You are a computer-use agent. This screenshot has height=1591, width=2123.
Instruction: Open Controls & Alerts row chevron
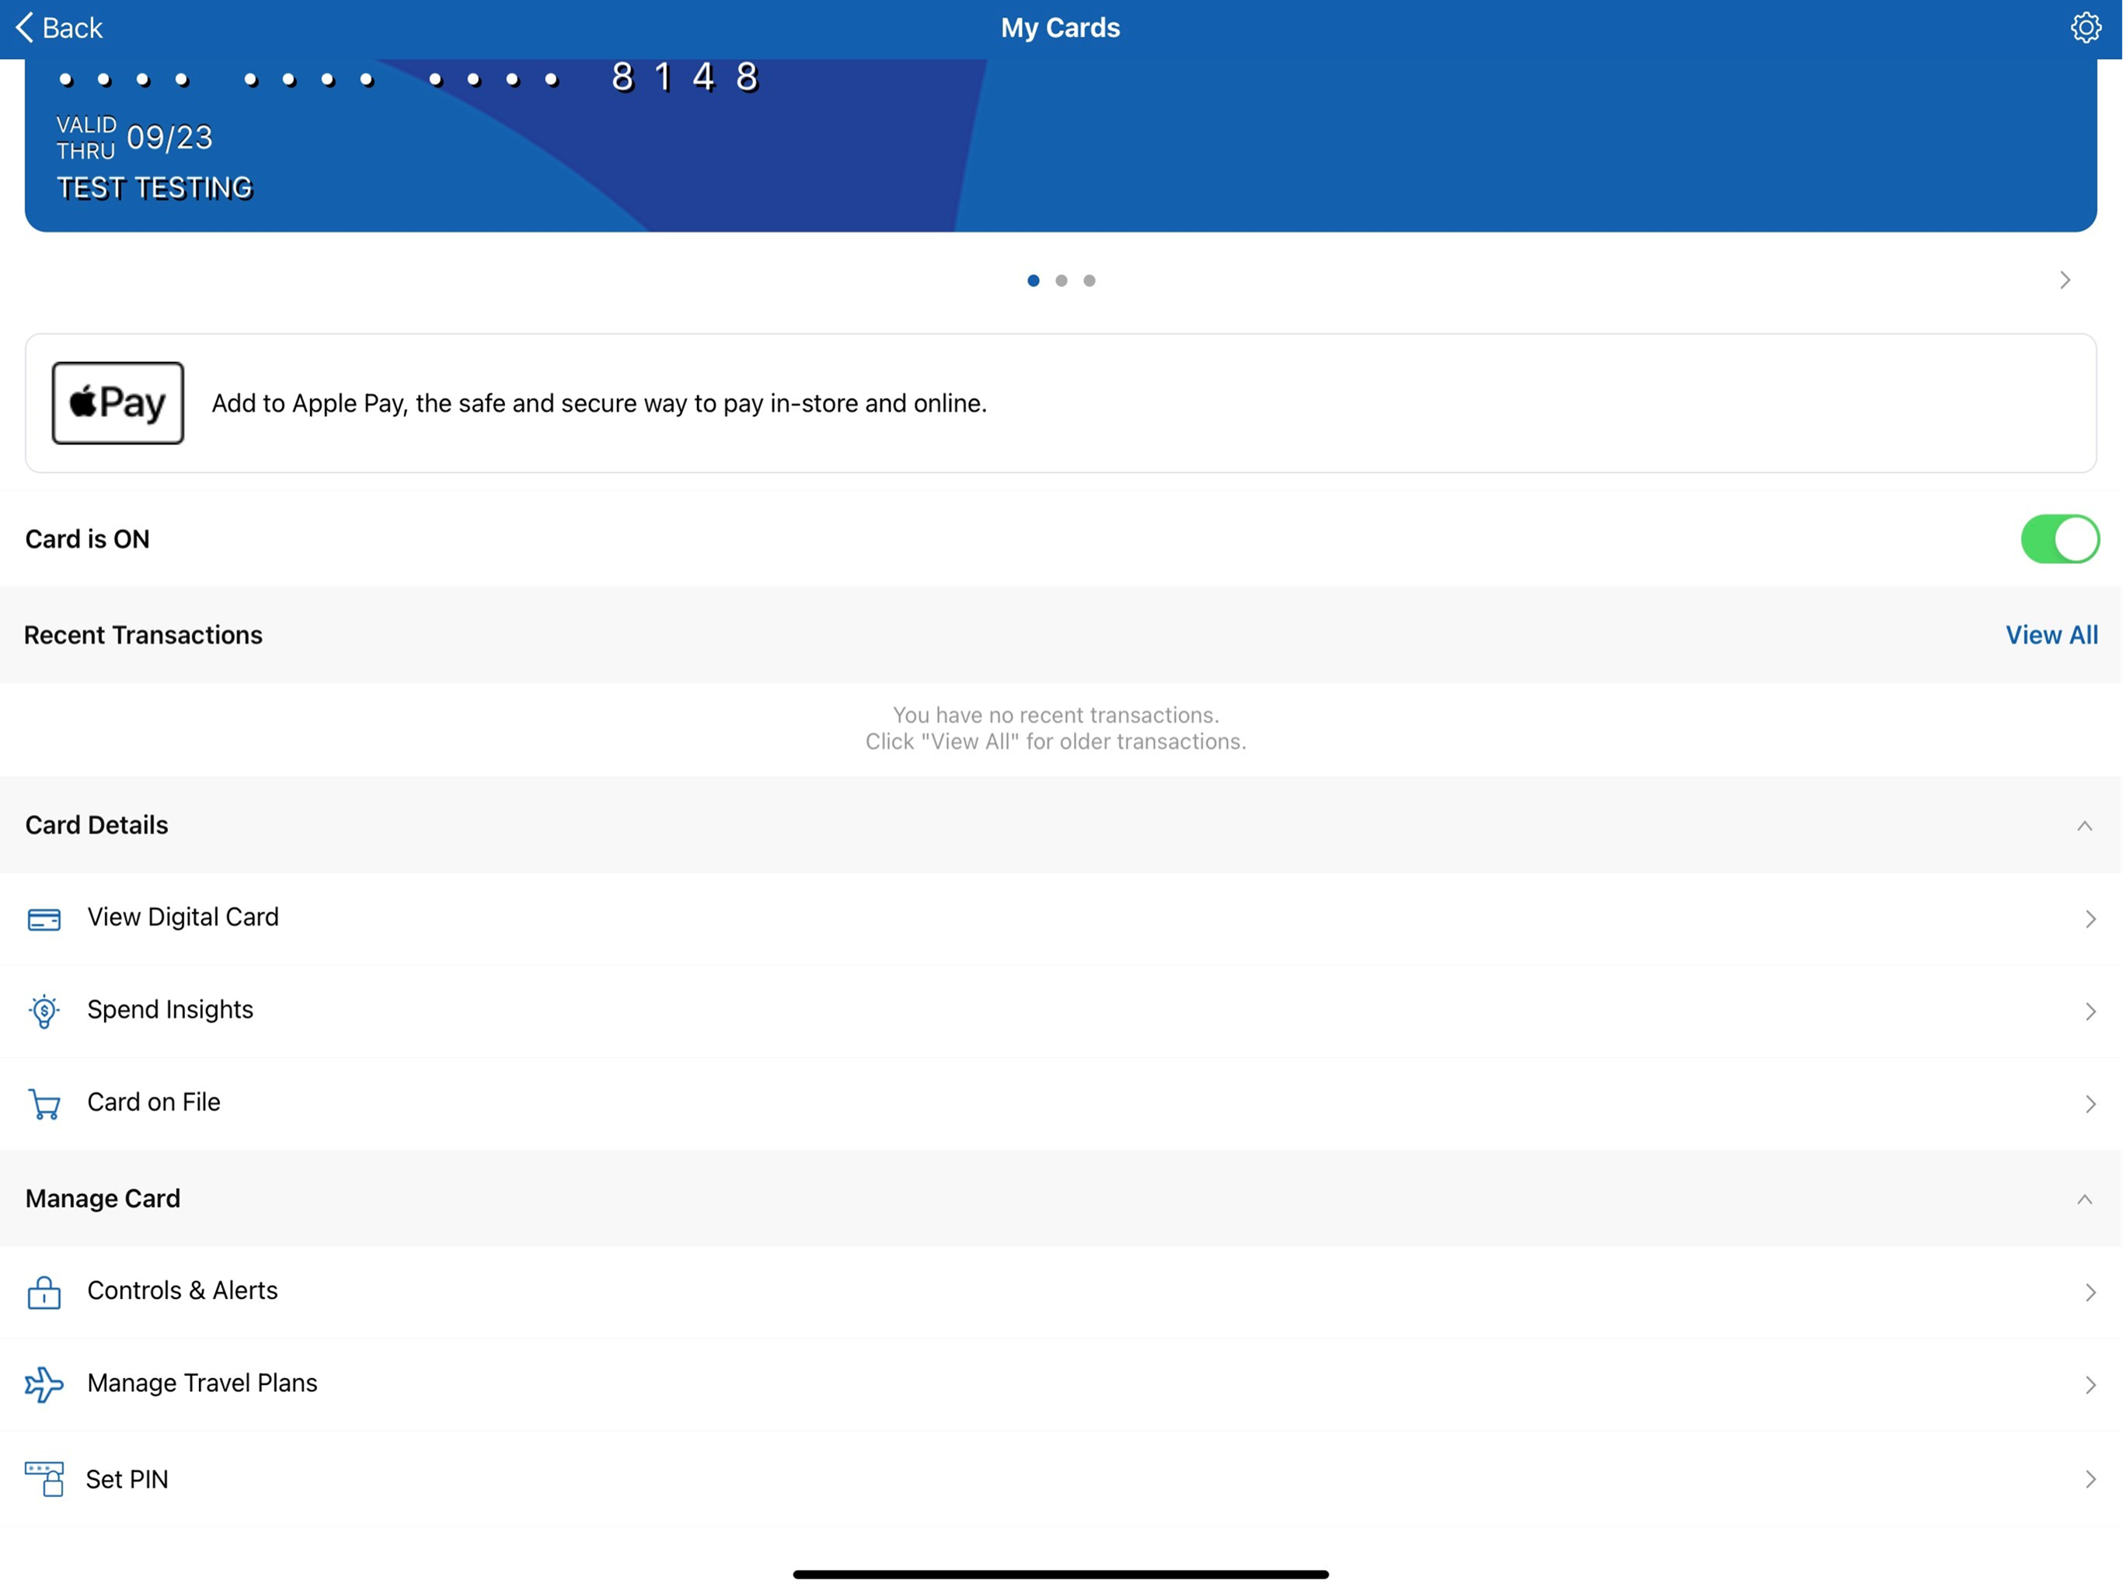(x=2090, y=1292)
